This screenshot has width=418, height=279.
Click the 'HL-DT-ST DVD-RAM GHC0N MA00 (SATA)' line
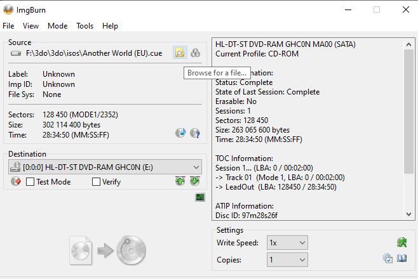[285, 44]
